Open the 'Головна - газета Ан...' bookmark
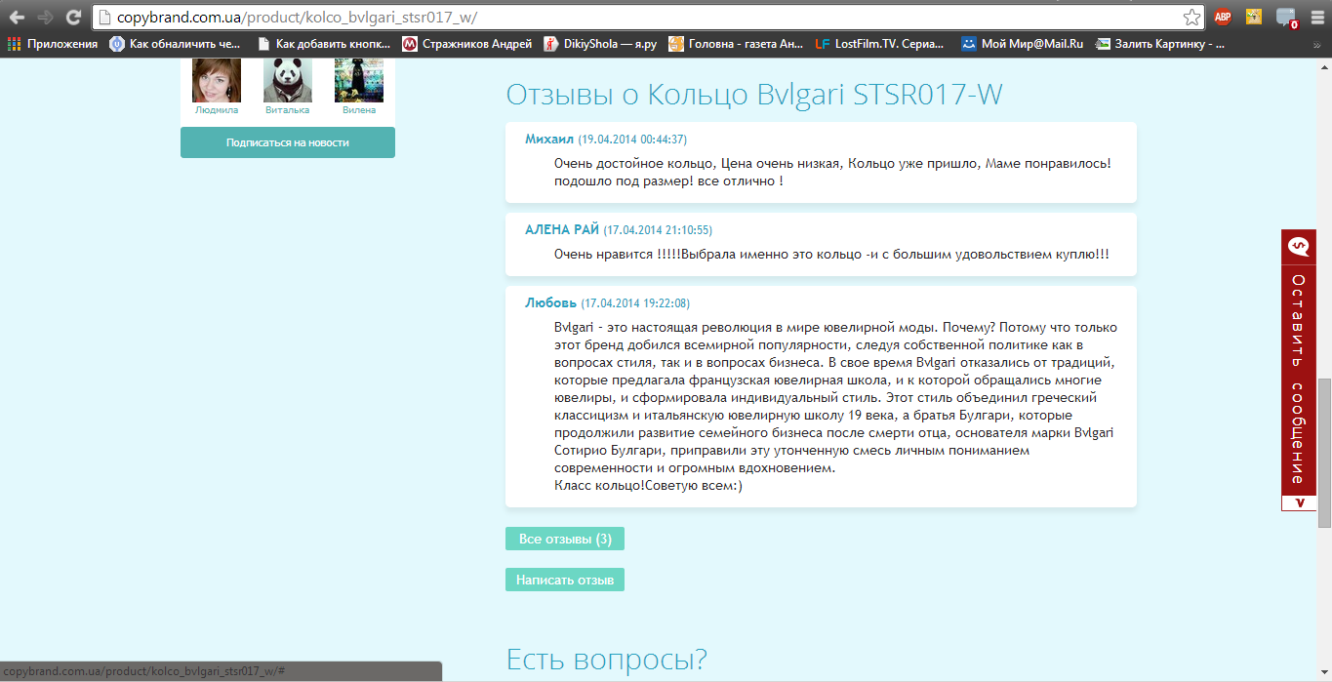This screenshot has height=682, width=1332. pos(736,44)
